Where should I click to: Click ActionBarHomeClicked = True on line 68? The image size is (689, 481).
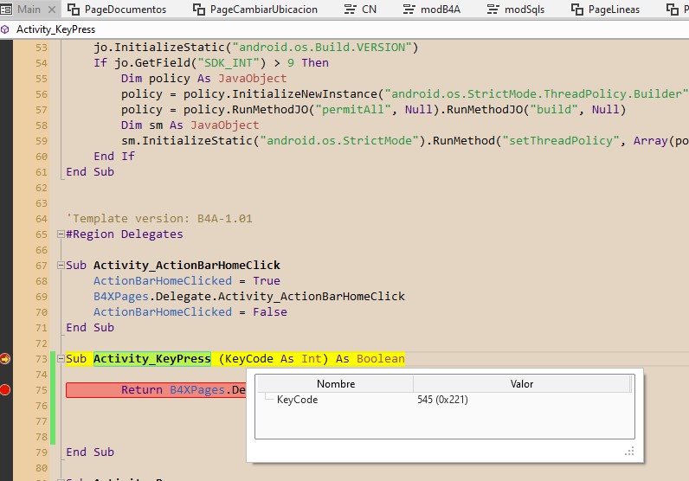pos(187,280)
